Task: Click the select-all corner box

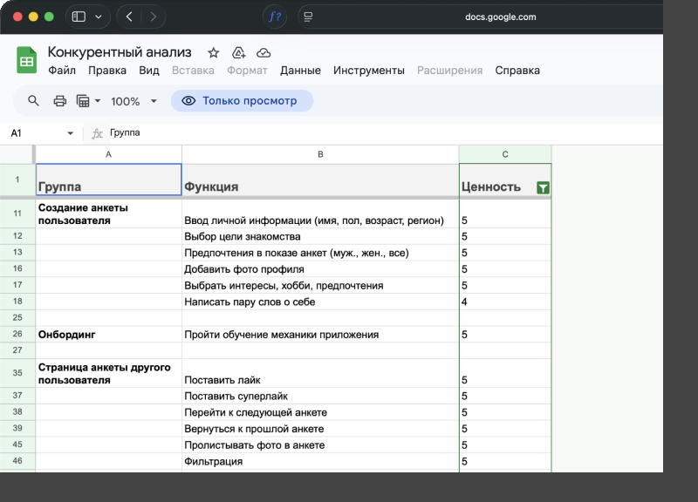Action: pos(17,154)
